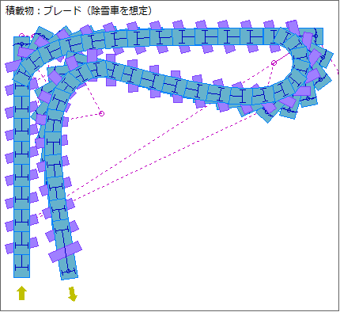Click the yellow downward exit arrow

tap(73, 294)
